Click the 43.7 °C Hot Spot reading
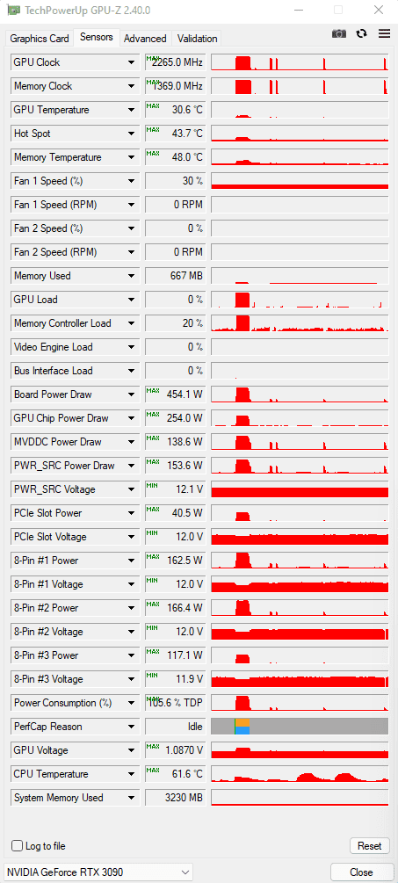The image size is (398, 883). (176, 134)
